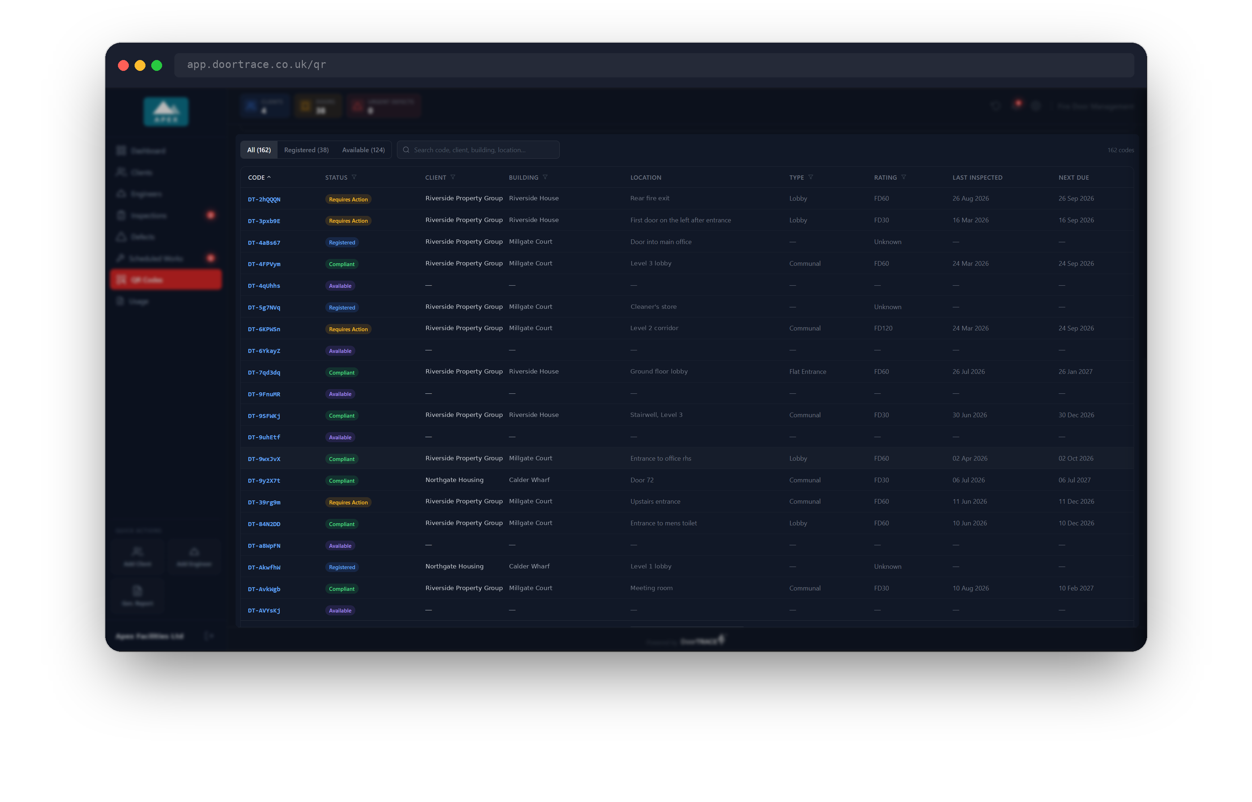Viewport: 1252px width, 802px height.
Task: Click the 'Entrance to mens toilet' location
Action: [663, 523]
